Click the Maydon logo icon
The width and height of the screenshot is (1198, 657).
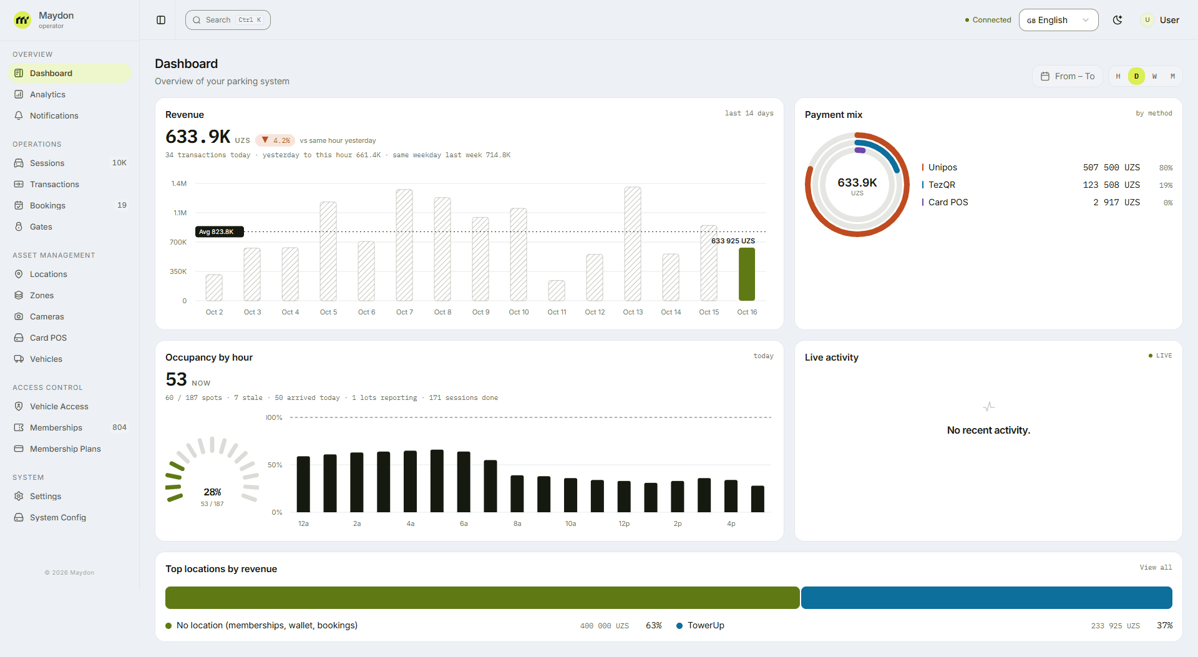click(x=22, y=20)
